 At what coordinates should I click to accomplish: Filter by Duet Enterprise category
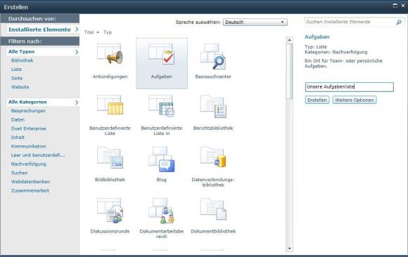(28, 128)
